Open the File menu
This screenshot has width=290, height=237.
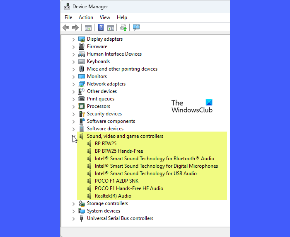[68, 17]
